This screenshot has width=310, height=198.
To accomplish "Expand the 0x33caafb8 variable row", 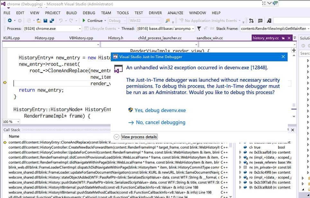I will 240,152.
